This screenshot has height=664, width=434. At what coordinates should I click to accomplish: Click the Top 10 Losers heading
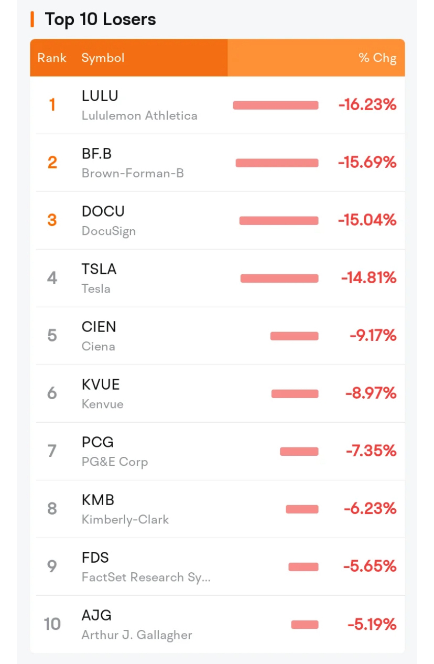click(100, 19)
